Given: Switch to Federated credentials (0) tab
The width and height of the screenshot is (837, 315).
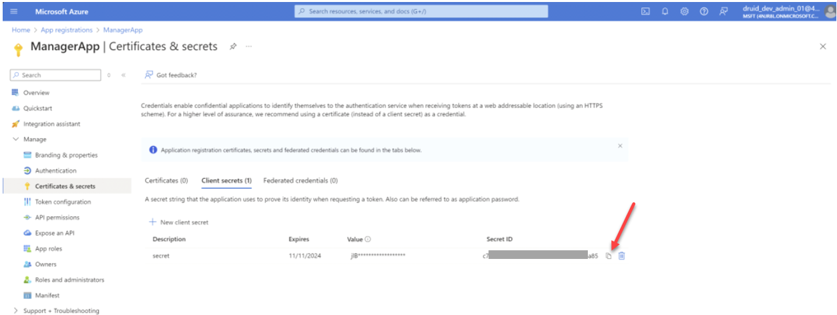Looking at the screenshot, I should click(301, 181).
